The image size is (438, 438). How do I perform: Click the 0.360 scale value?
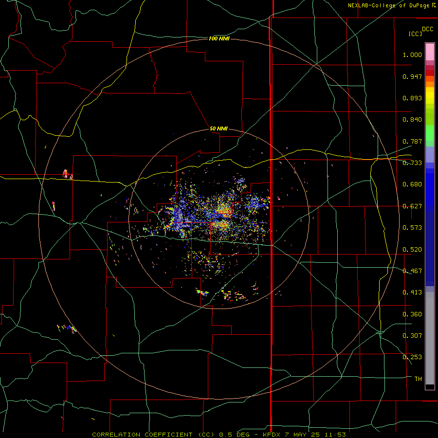pyautogui.click(x=412, y=314)
